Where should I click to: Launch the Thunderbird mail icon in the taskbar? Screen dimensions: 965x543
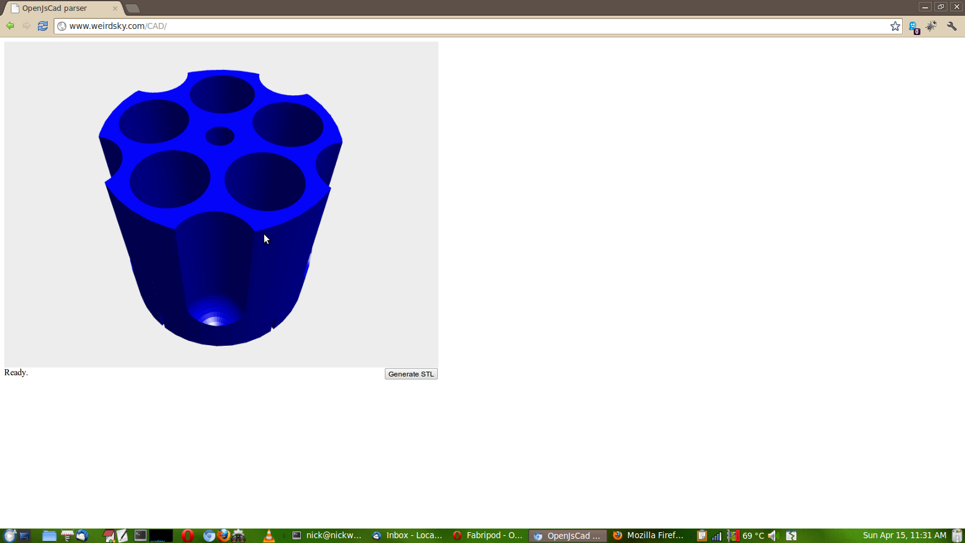(83, 535)
